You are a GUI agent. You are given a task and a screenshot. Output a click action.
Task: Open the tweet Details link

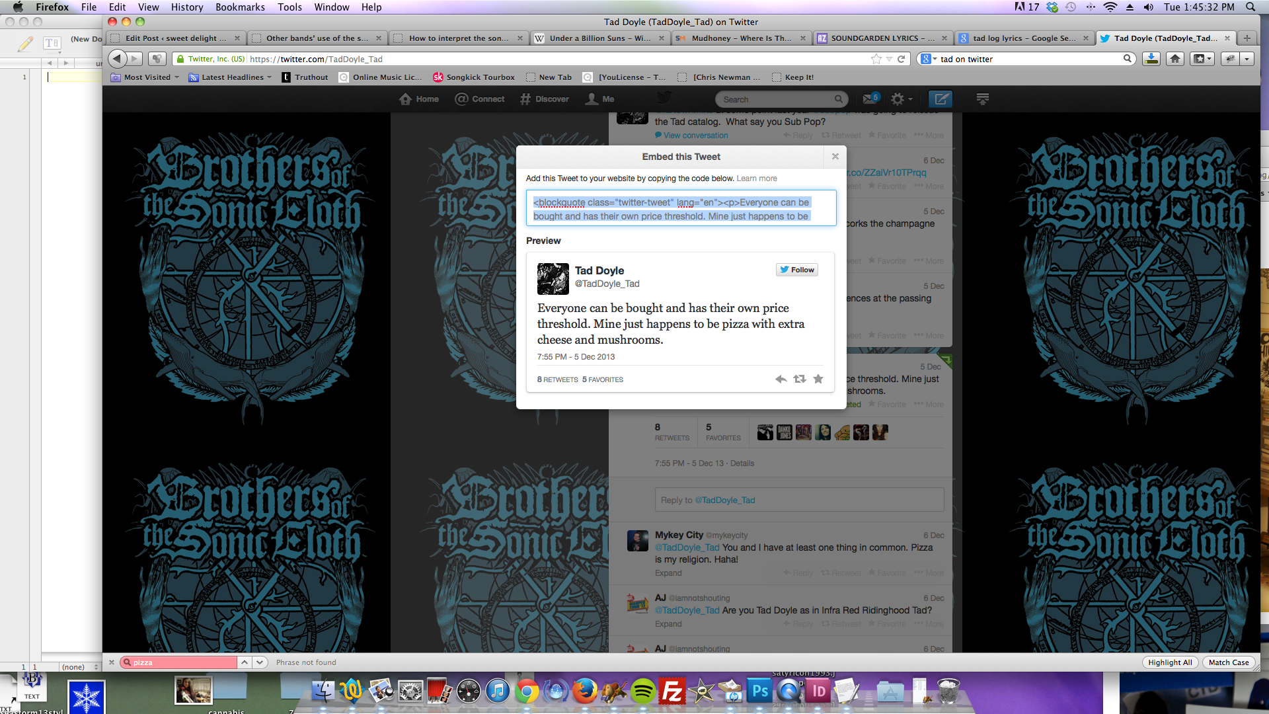(742, 463)
